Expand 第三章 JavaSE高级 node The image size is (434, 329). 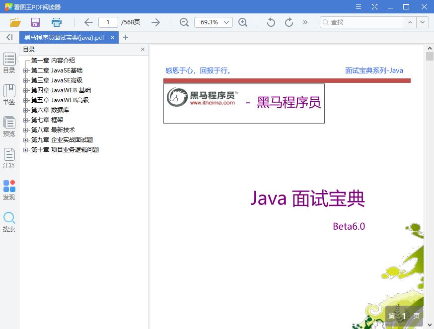(x=25, y=80)
